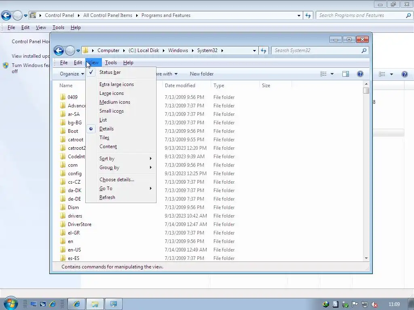This screenshot has width=414, height=310.
Task: Open the Edit menu in System32 window
Action: tap(78, 63)
